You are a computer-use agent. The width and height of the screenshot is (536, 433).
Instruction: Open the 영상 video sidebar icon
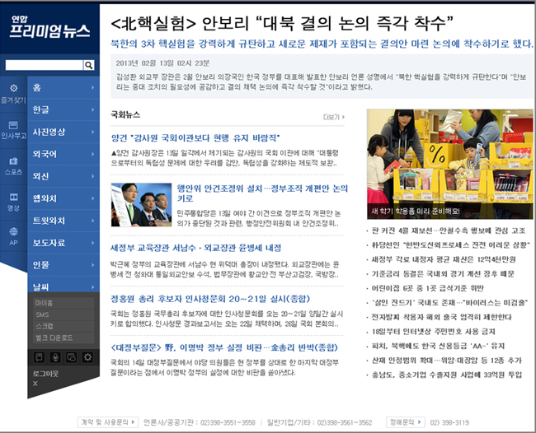click(x=13, y=201)
